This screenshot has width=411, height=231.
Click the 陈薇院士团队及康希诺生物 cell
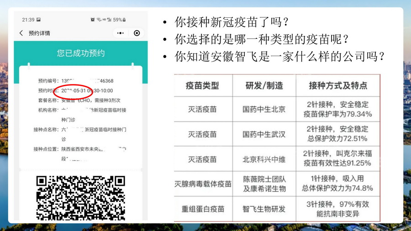[x=264, y=184]
